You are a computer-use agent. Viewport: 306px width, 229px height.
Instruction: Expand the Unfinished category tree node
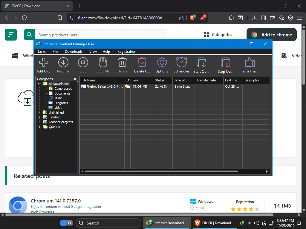click(x=39, y=112)
